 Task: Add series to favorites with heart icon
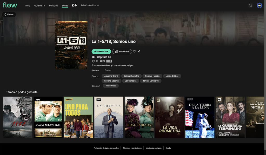coord(135,51)
